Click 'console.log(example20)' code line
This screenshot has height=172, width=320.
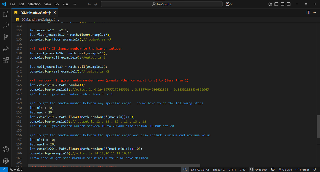pos(80,153)
